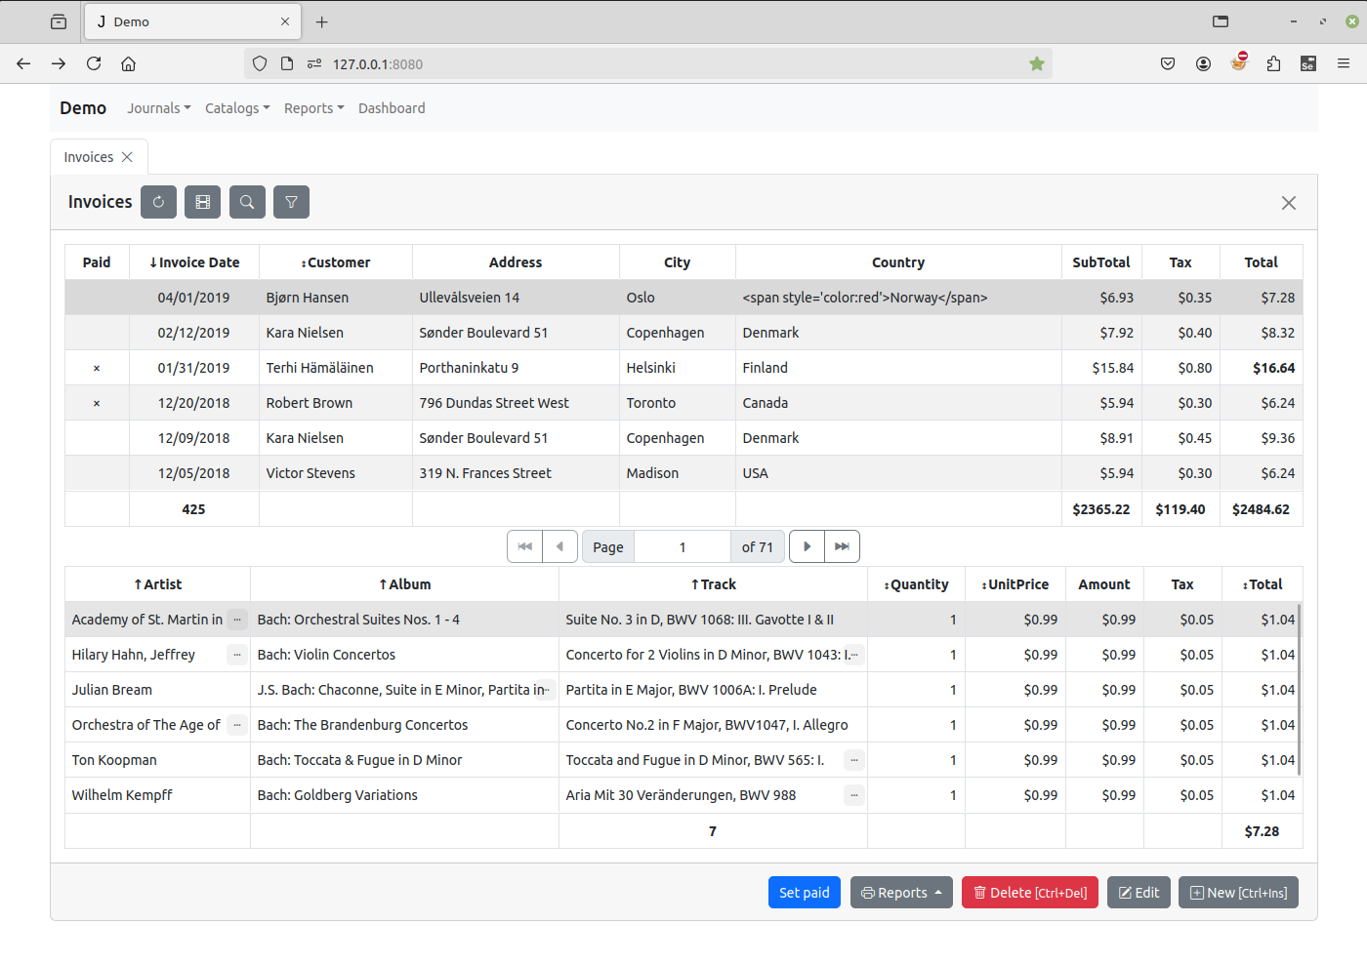Expand the Reports menu at the bottom
The width and height of the screenshot is (1367, 963).
(x=900, y=892)
